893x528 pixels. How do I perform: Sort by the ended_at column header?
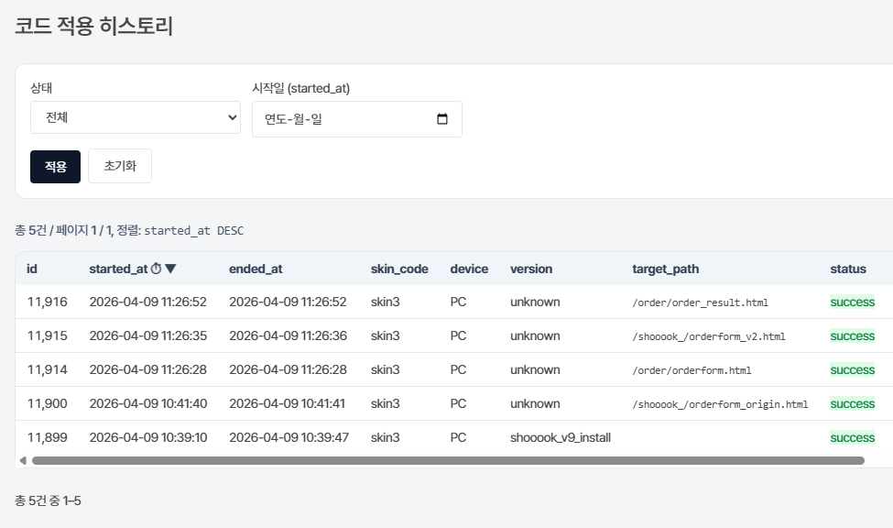point(256,269)
